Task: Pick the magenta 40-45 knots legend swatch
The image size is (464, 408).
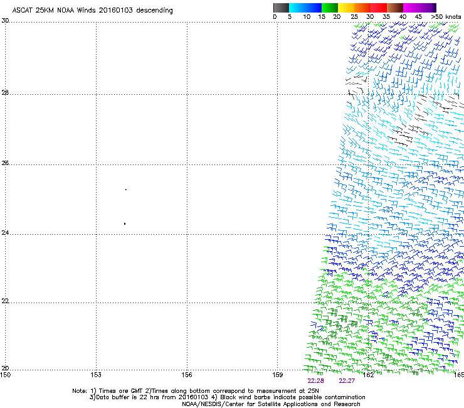Action: [x=411, y=8]
